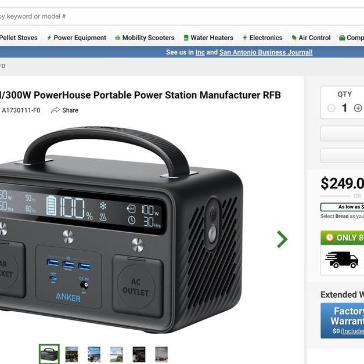Click the main power station product image

(x=121, y=230)
